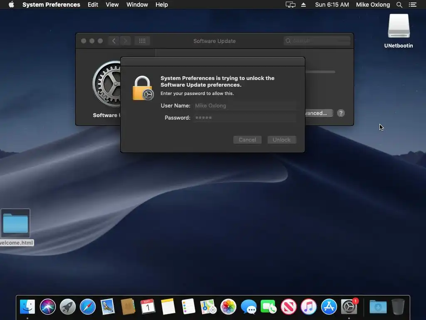Open Maps from the Dock
This screenshot has width=426, height=320.
pyautogui.click(x=208, y=306)
